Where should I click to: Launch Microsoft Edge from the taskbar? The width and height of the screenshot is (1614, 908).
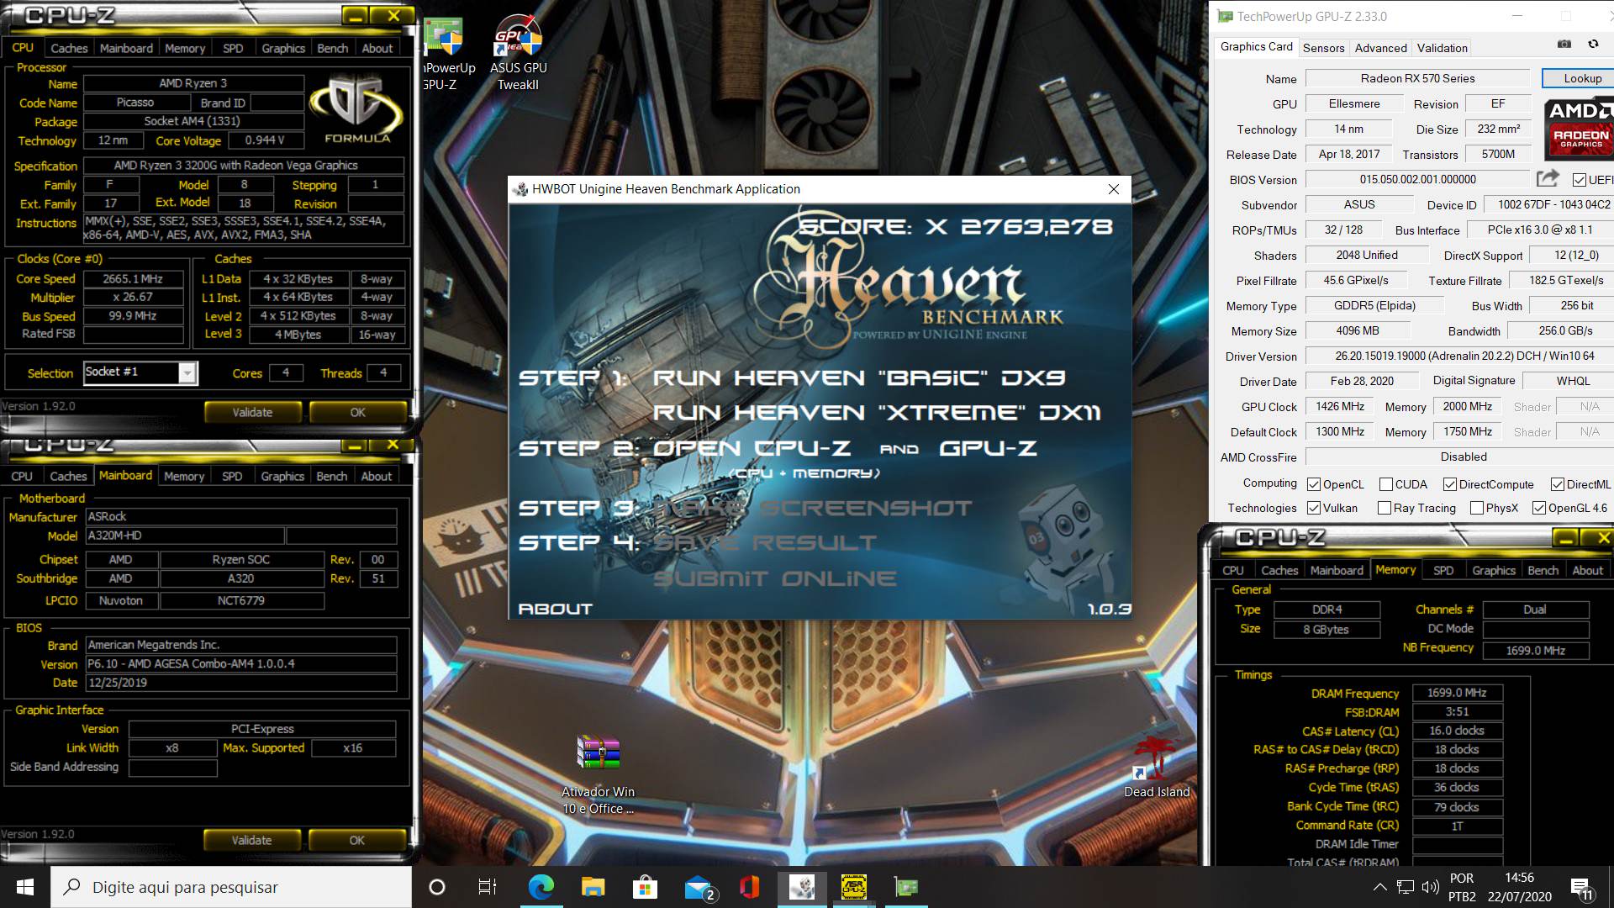[x=541, y=887]
